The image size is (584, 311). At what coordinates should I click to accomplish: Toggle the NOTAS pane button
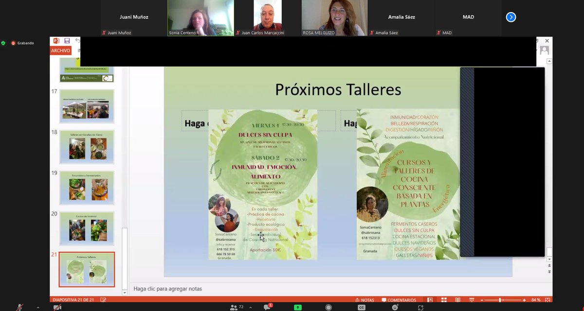365,300
